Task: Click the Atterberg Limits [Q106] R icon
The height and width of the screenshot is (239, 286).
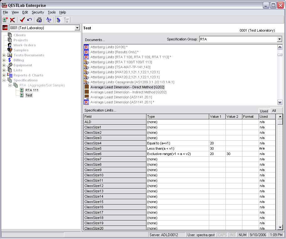Action: click(x=87, y=47)
